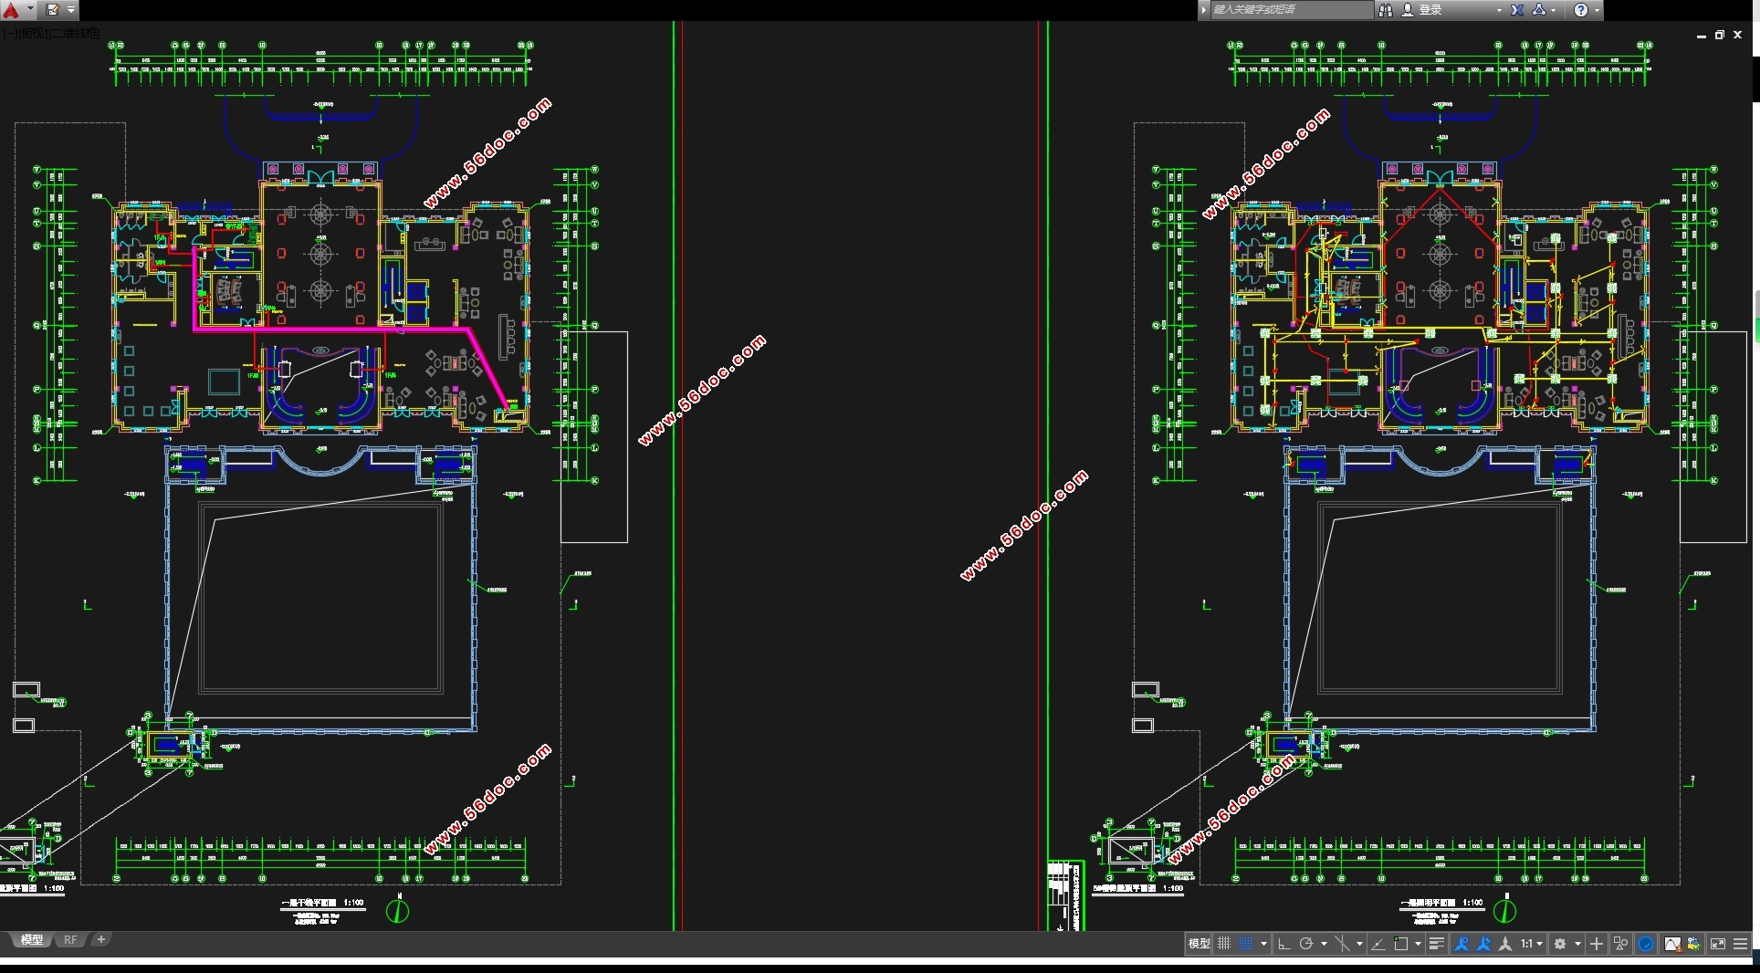Click the 模型 model space status button
The image size is (1760, 973).
[1199, 944]
